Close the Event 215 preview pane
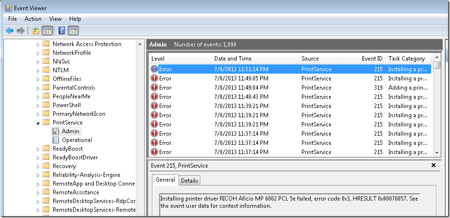Screen dimensions: 450x218 pyautogui.click(x=433, y=165)
